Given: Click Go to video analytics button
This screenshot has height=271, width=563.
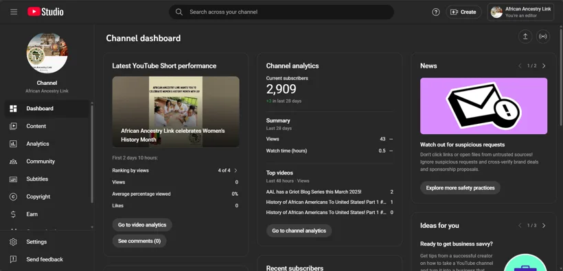Looking at the screenshot, I should (142, 225).
